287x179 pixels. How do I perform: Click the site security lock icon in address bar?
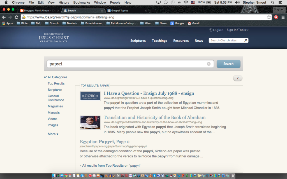pyautogui.click(x=24, y=17)
